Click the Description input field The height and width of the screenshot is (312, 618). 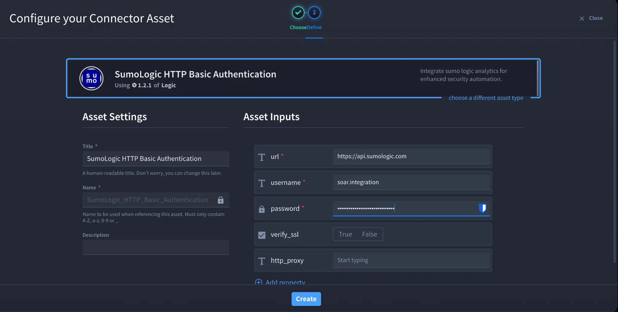(156, 247)
